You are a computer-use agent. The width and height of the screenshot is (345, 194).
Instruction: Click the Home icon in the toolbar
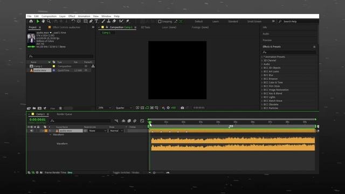[31, 22]
